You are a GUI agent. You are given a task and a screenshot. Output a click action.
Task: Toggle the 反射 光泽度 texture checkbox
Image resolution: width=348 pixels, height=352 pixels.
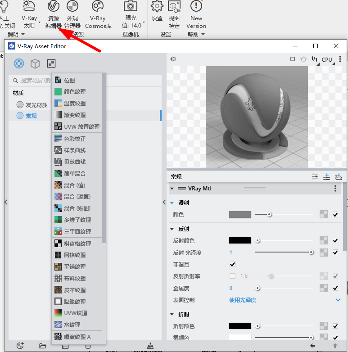coord(335,253)
